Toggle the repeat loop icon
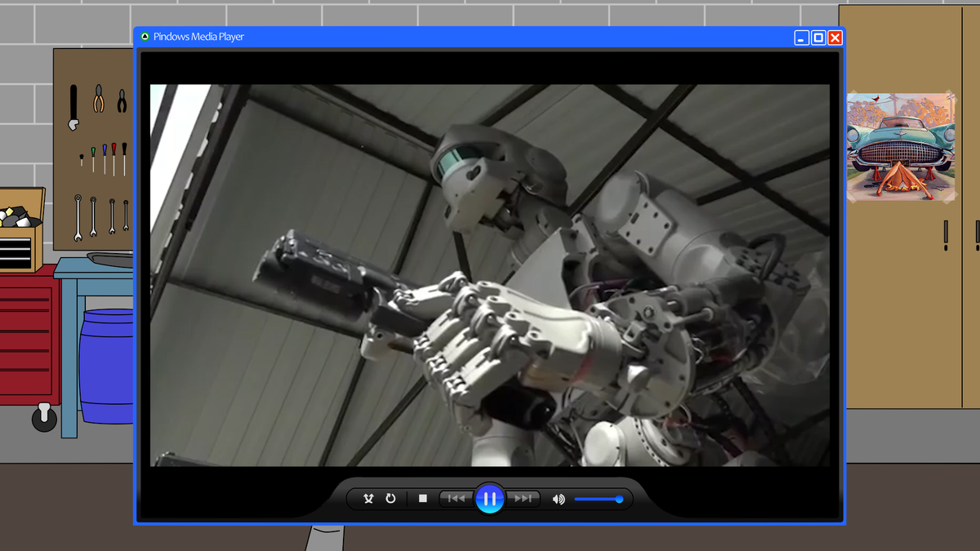The width and height of the screenshot is (980, 551). pos(390,499)
